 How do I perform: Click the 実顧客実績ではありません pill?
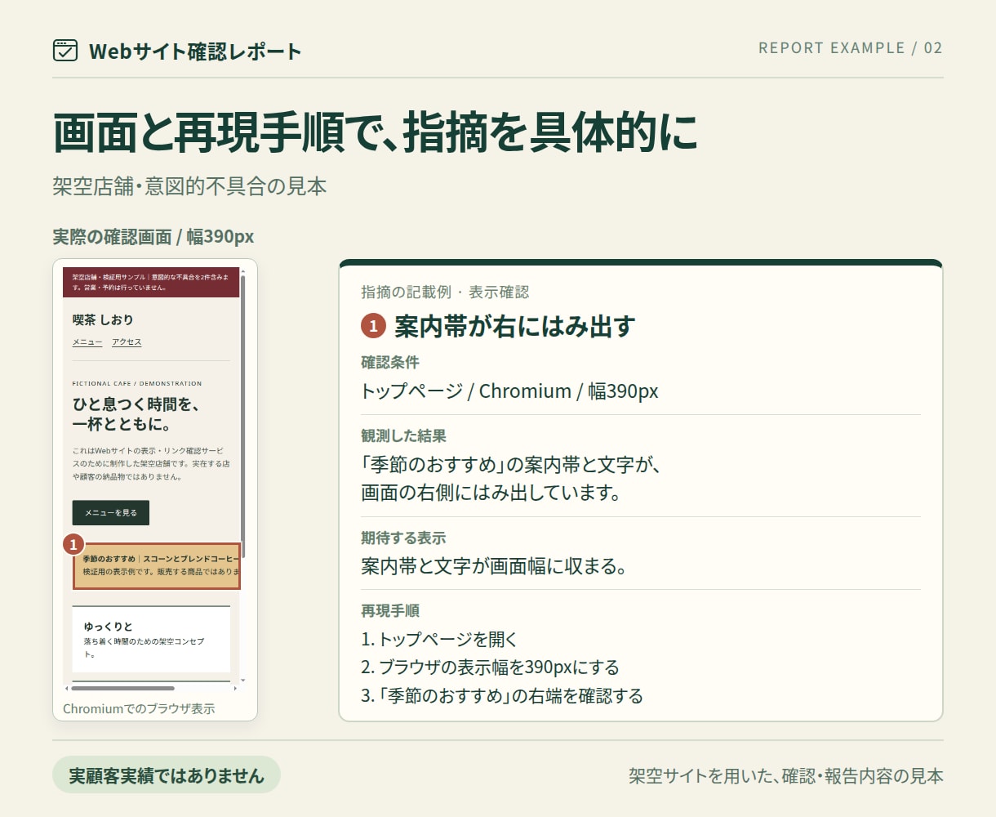tap(167, 775)
